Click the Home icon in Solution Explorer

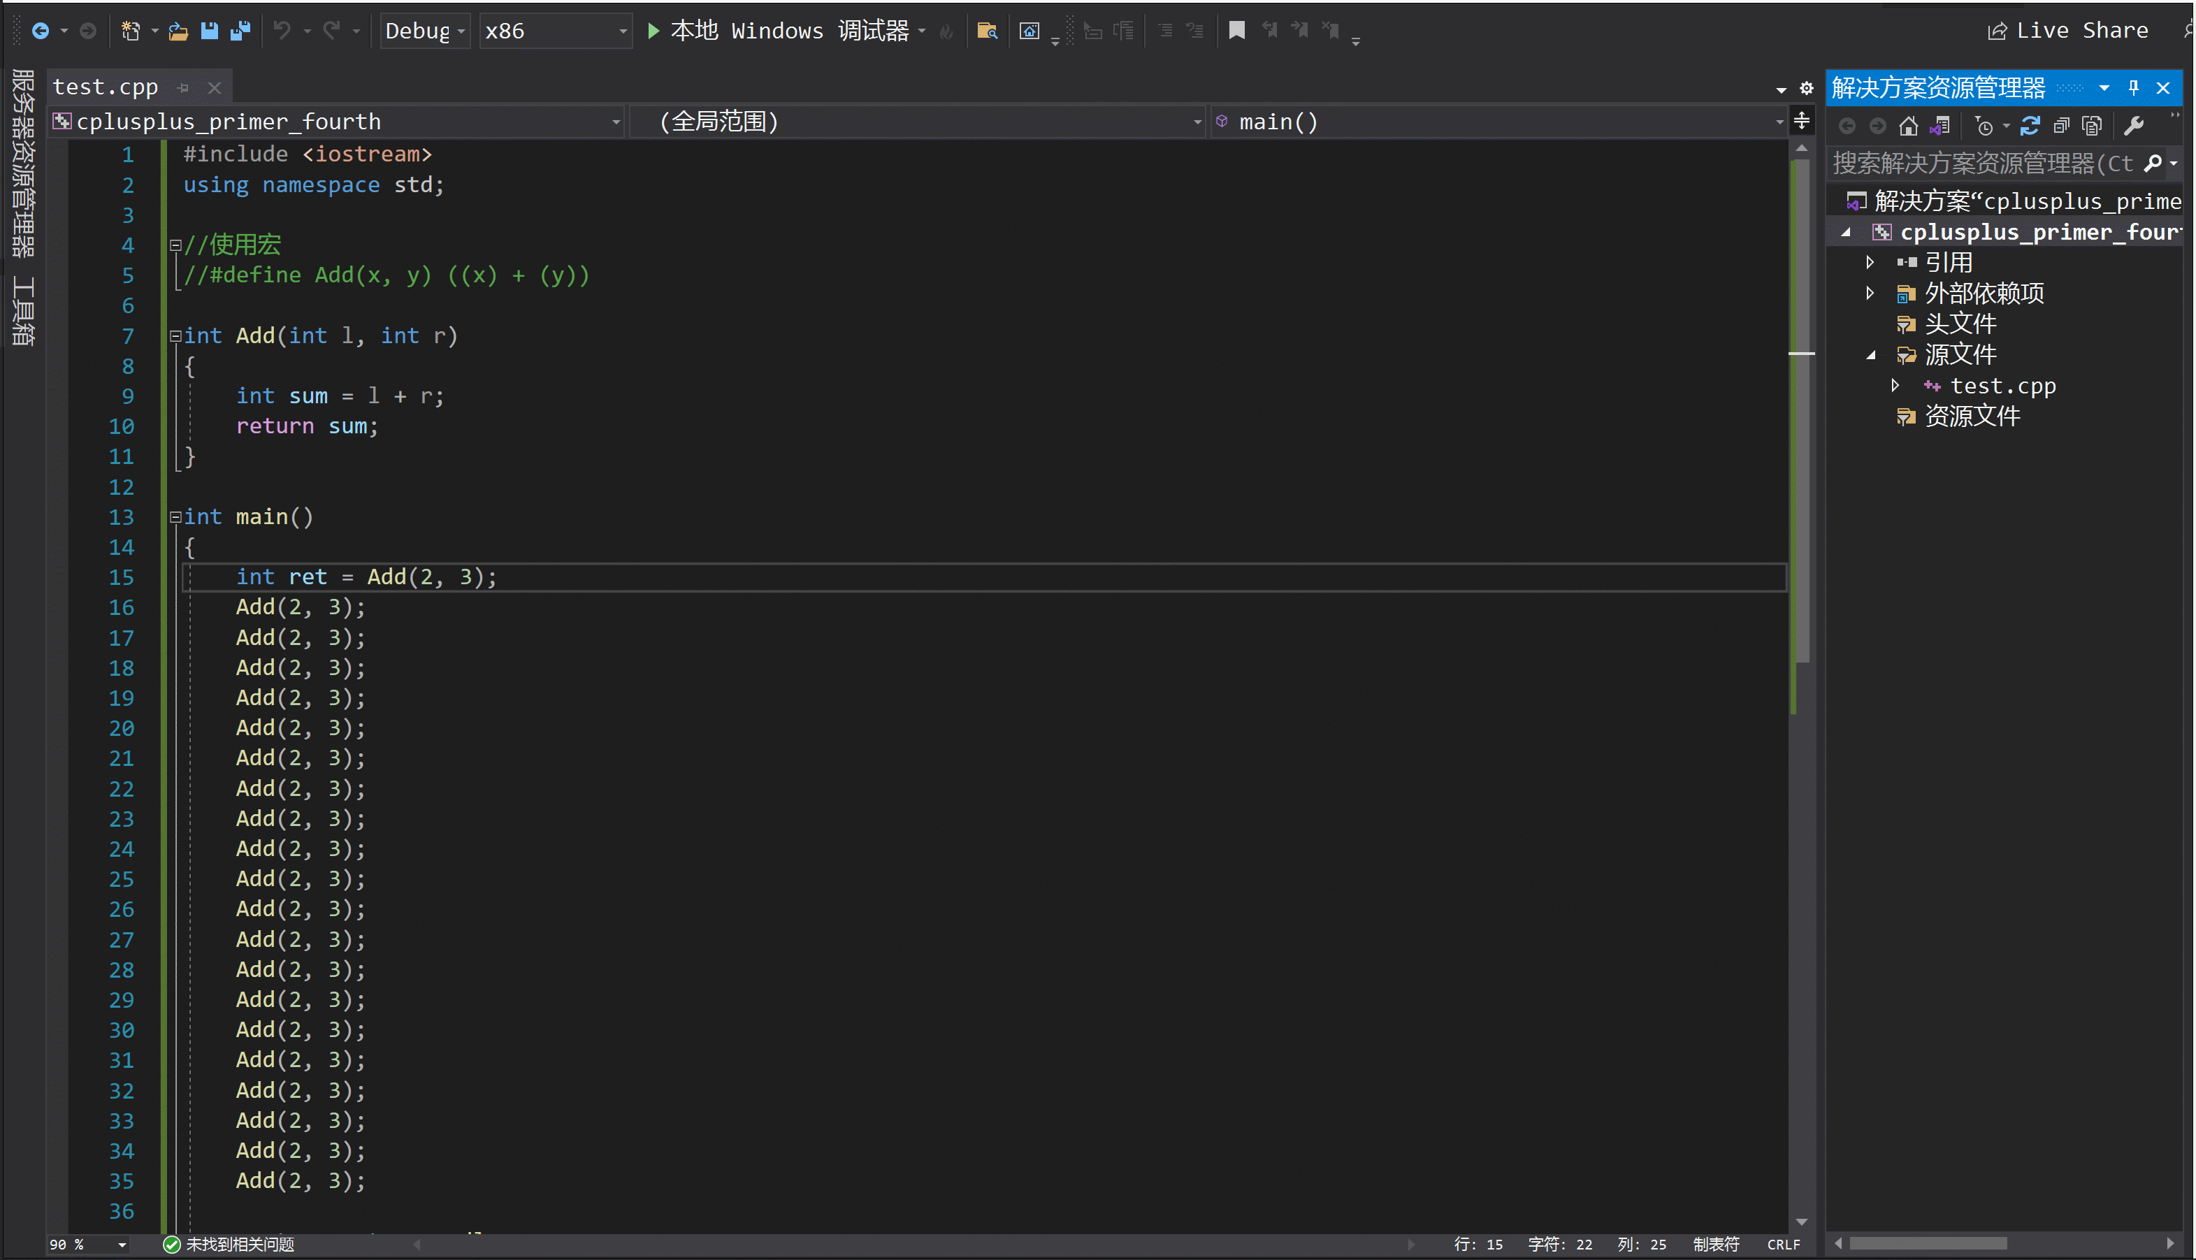[x=1908, y=126]
